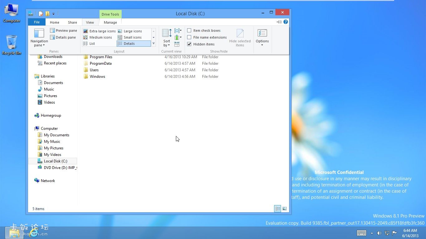Toggle the Details pane button

[x=63, y=37]
